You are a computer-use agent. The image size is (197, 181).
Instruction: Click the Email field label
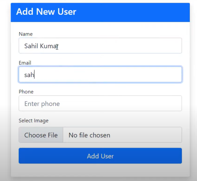pos(25,63)
